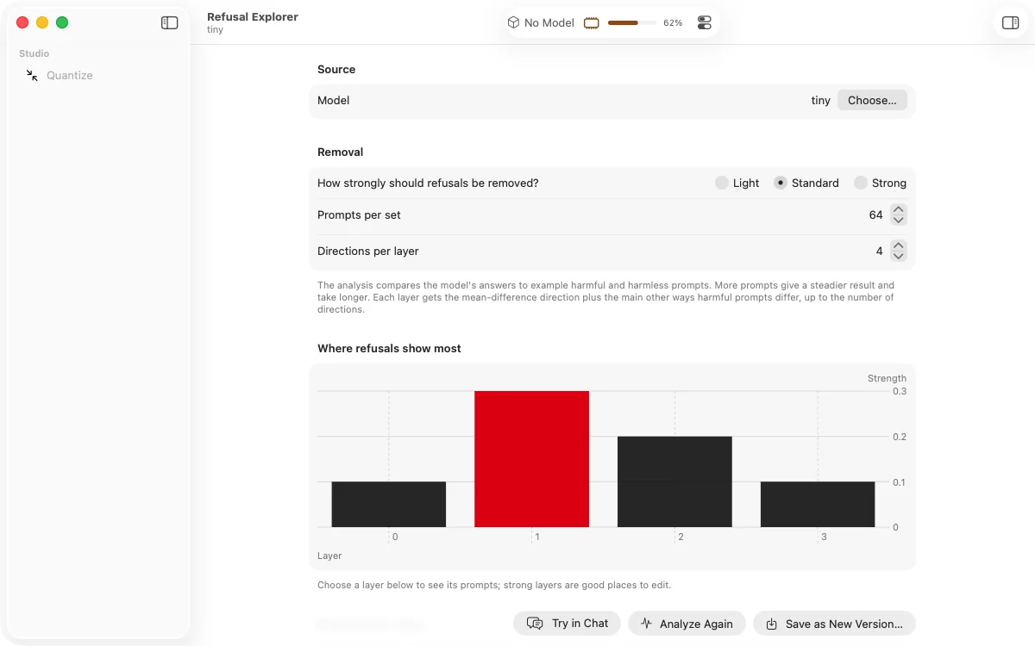The height and width of the screenshot is (646, 1035).
Task: Click the No Model label
Action: tap(549, 23)
